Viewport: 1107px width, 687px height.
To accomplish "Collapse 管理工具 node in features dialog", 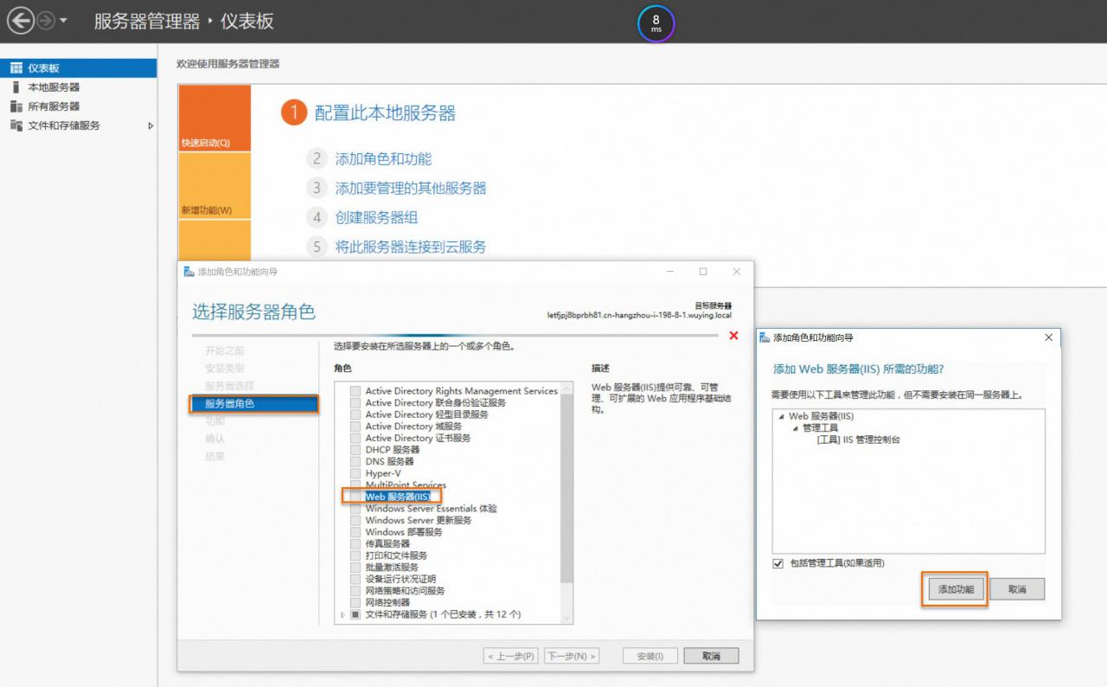I will tap(796, 428).
